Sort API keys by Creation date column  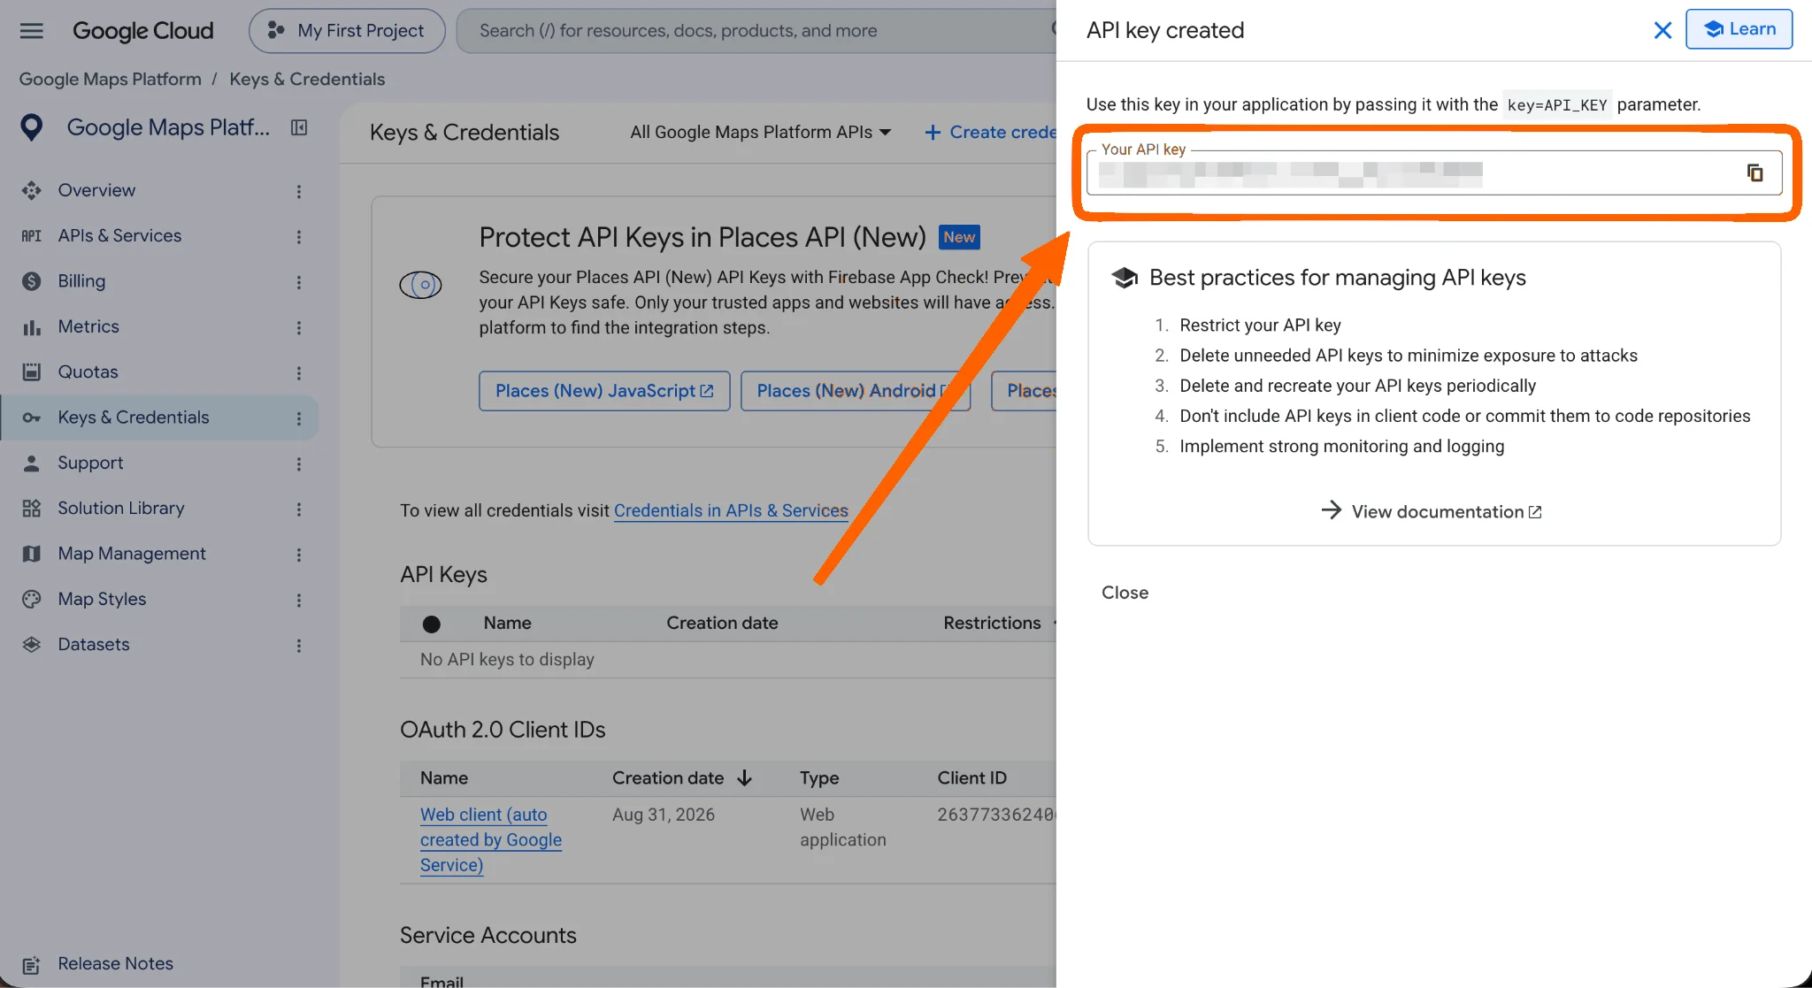[722, 623]
